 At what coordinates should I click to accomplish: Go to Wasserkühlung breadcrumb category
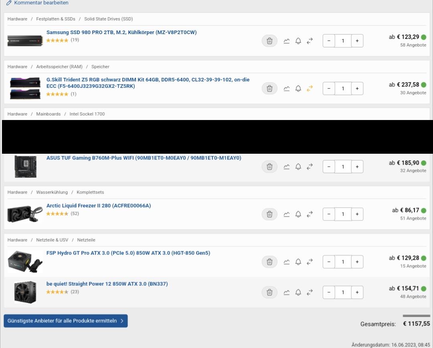click(x=52, y=192)
